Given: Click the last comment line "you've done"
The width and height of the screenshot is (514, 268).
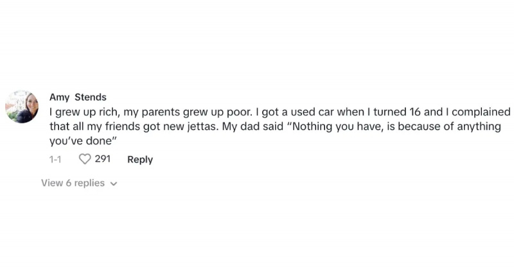Looking at the screenshot, I should [84, 140].
